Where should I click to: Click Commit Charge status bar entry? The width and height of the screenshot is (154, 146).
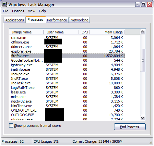97,141
